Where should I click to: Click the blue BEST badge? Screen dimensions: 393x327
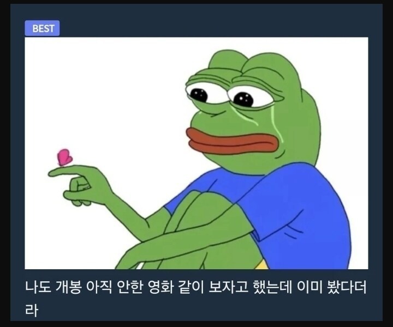point(42,28)
